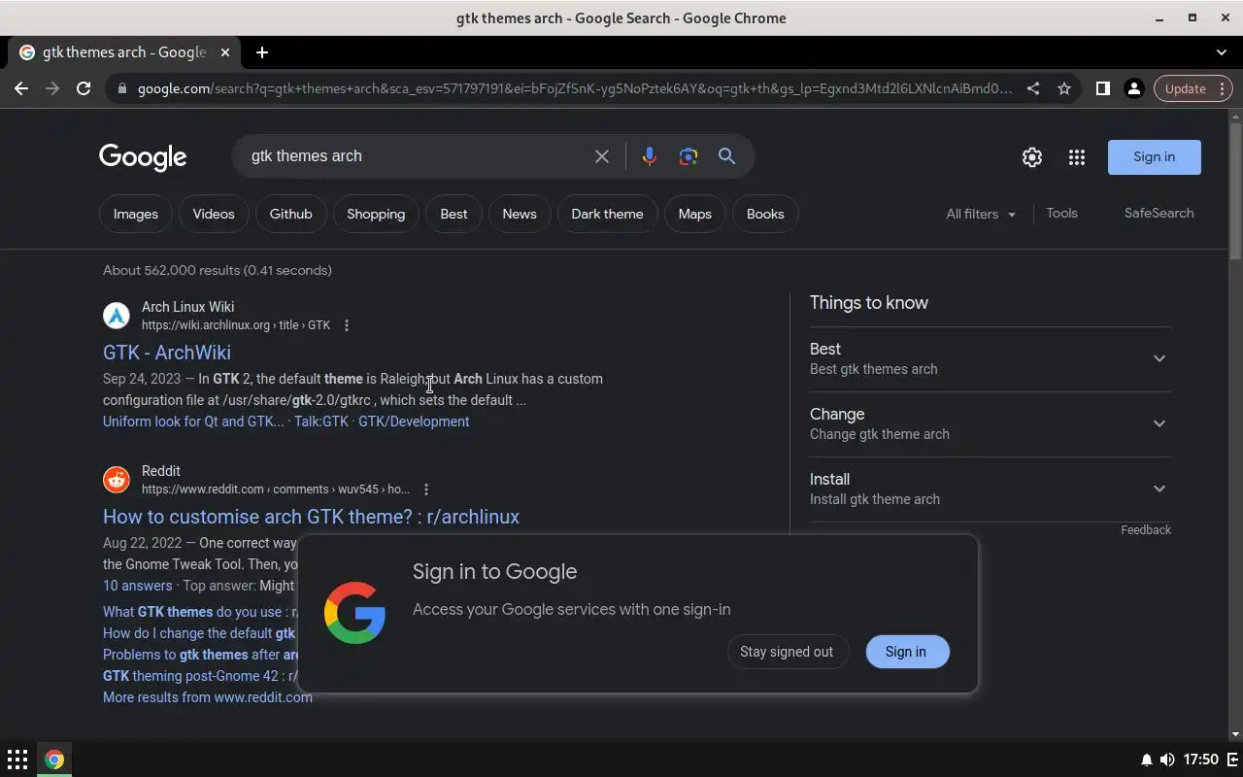This screenshot has width=1243, height=777.
Task: Switch to Shopping results
Action: pyautogui.click(x=376, y=214)
